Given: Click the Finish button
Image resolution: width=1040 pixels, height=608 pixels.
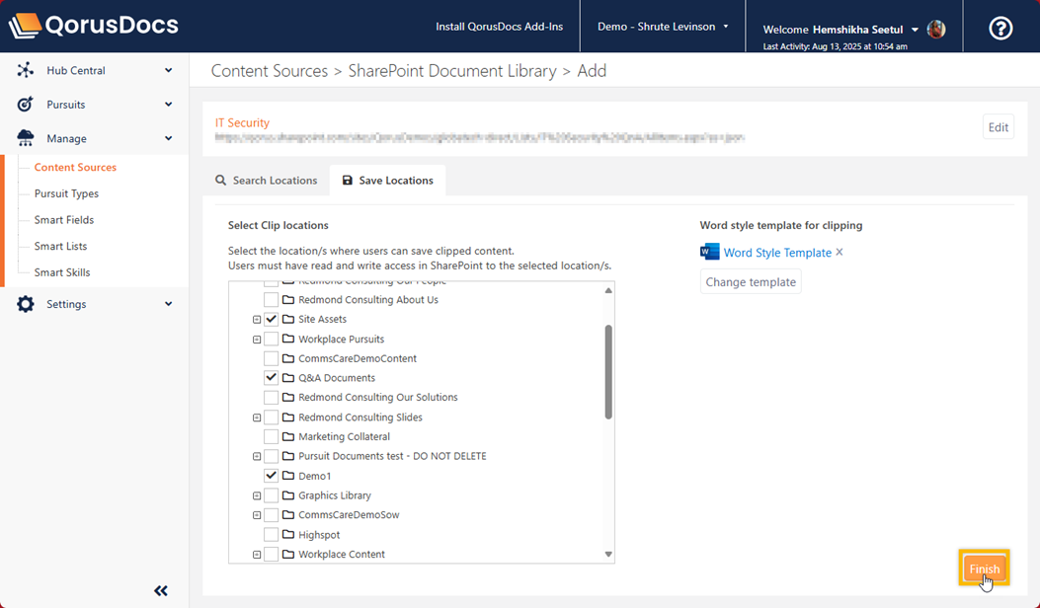Looking at the screenshot, I should 984,569.
